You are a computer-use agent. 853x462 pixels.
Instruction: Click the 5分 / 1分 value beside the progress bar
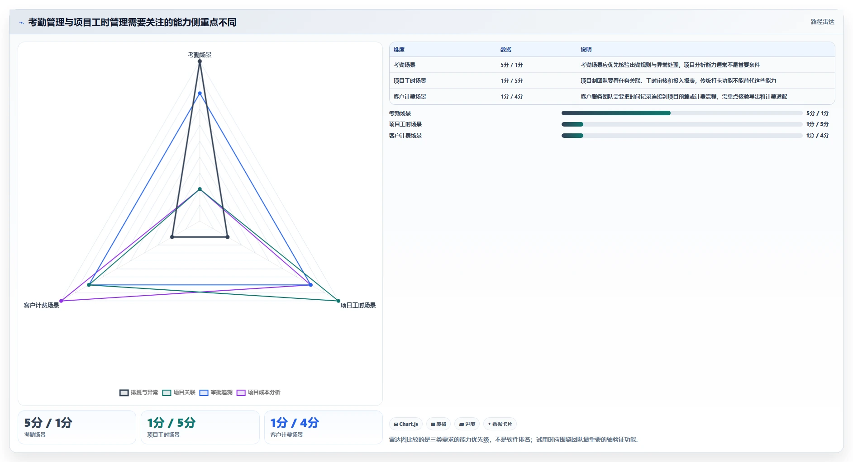(x=817, y=113)
